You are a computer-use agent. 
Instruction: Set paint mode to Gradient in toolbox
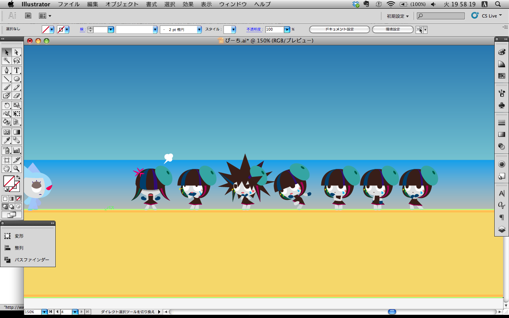tap(12, 198)
